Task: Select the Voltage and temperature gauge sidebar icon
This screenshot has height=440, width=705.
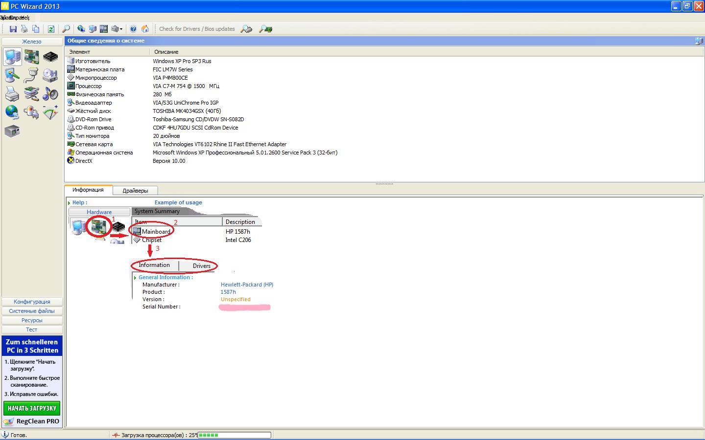Action: (x=50, y=112)
